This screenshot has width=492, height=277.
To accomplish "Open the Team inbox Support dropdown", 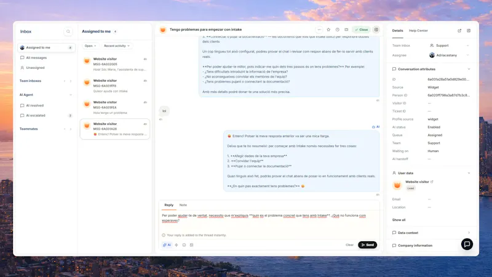I will [450, 46].
